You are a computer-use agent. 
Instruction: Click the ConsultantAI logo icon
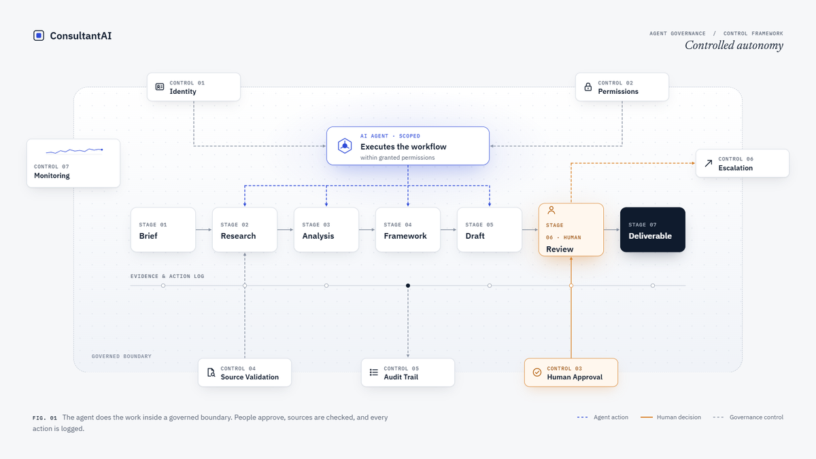[39, 35]
